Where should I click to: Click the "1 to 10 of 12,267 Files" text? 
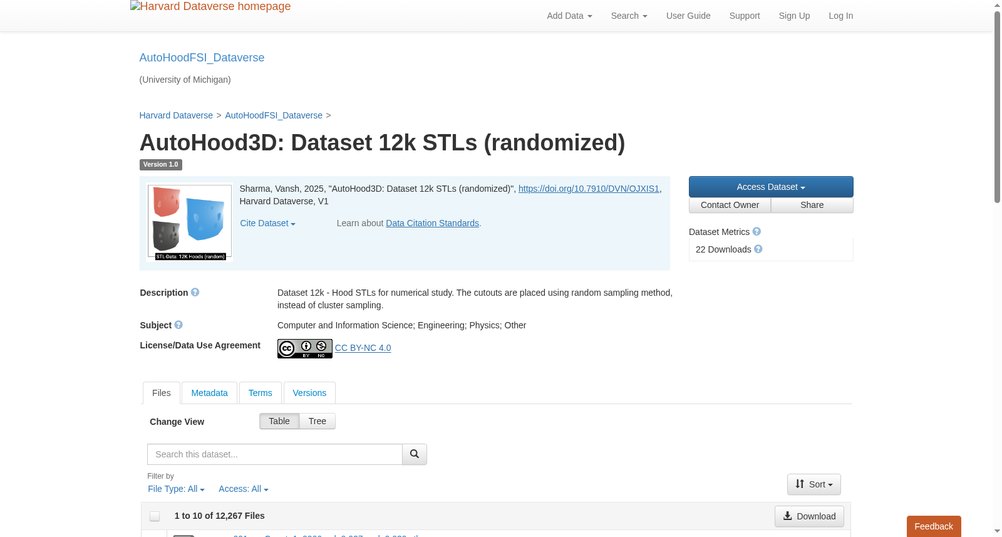pos(220,516)
